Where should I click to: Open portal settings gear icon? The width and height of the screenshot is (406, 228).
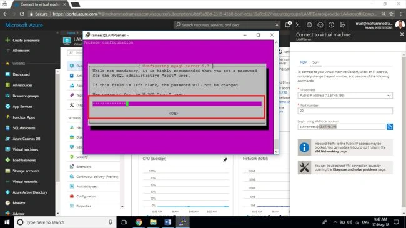(x=309, y=25)
